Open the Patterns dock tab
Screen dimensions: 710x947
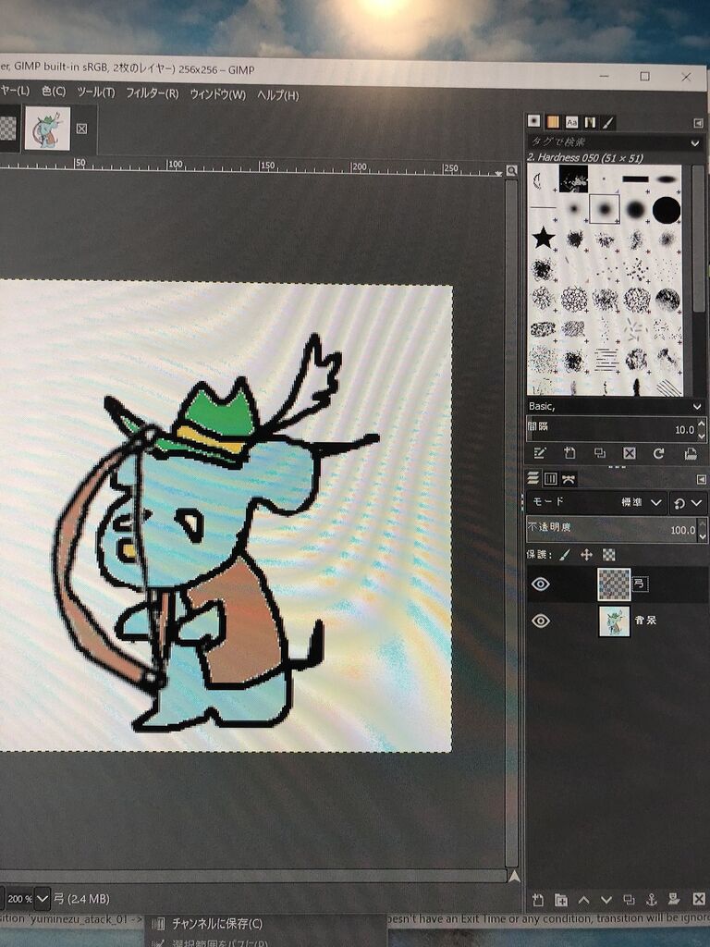pos(553,122)
